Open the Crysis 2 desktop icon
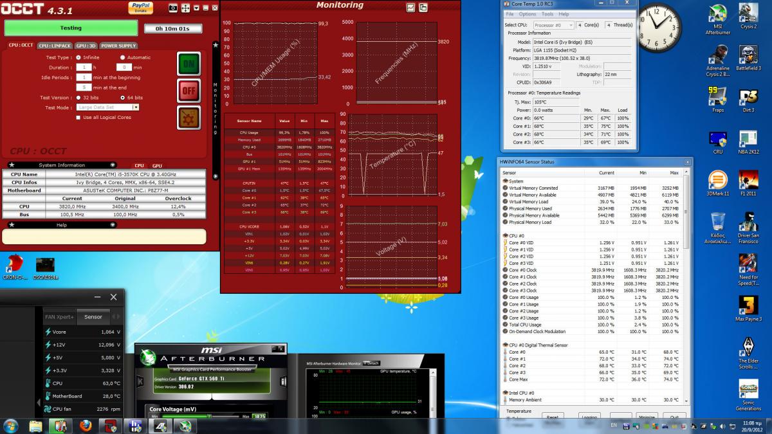 tap(748, 16)
